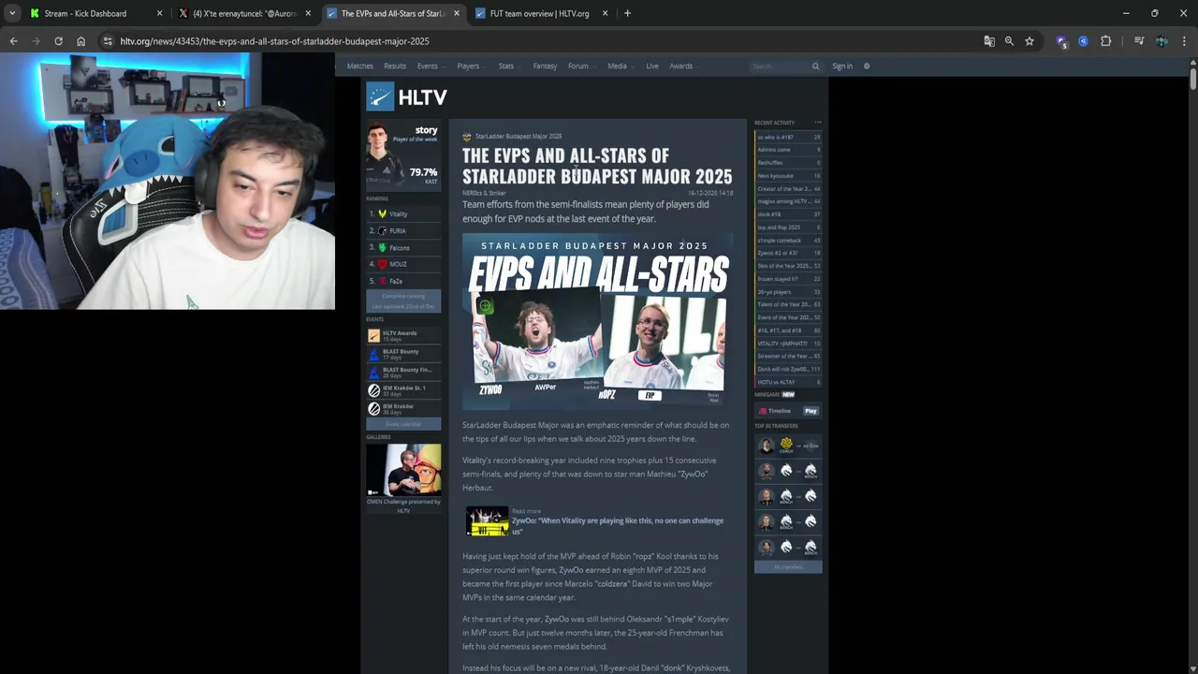The image size is (1198, 674).
Task: Open the HLTV settings gear icon
Action: coord(867,66)
